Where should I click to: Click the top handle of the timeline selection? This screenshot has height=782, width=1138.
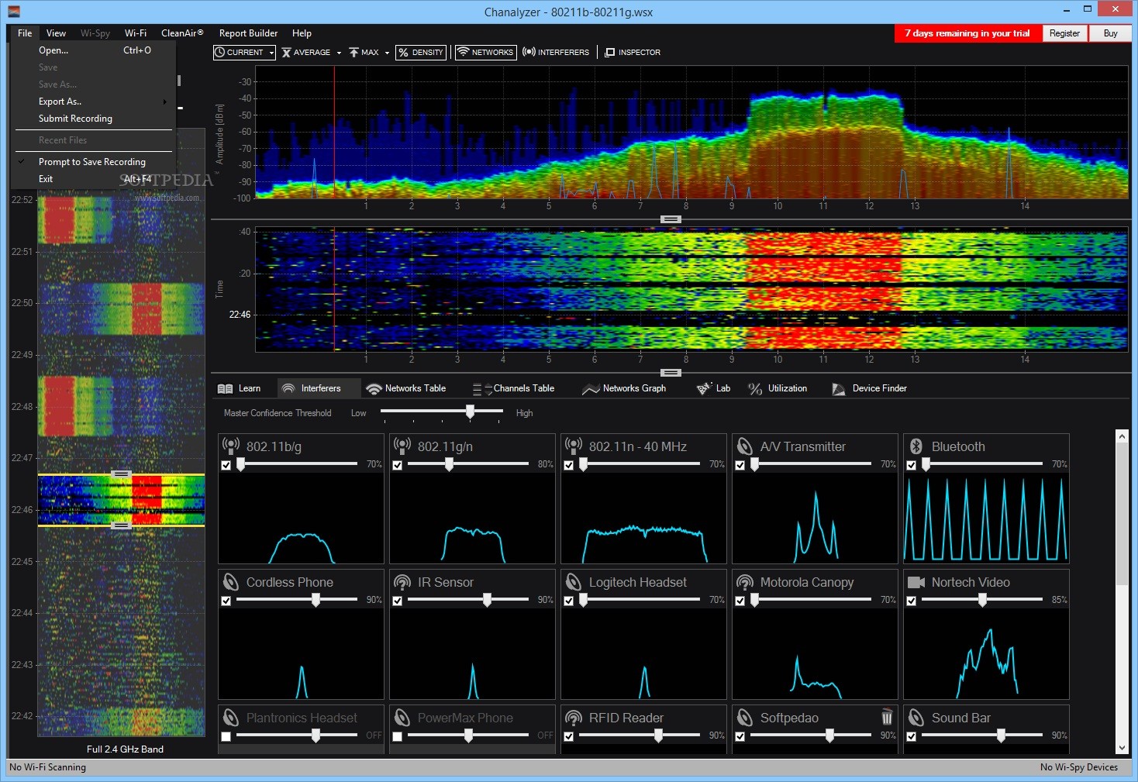click(121, 474)
